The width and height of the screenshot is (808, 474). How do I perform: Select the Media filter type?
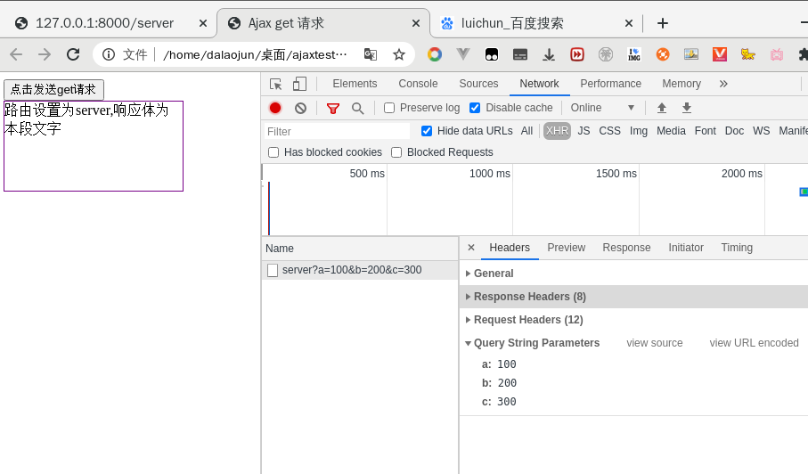pos(671,131)
